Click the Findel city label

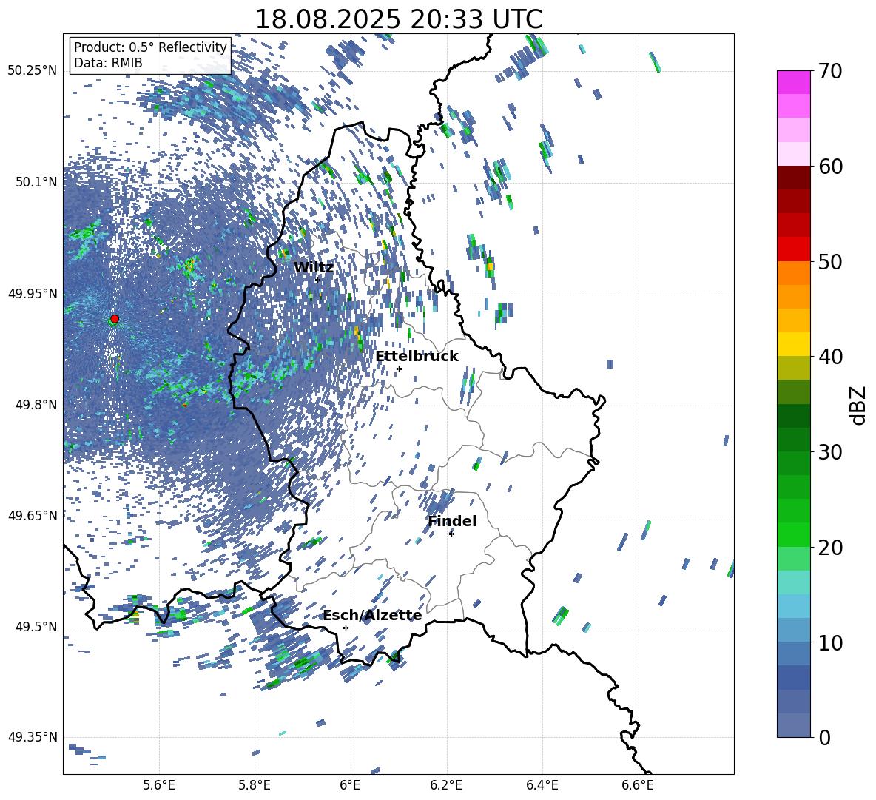[452, 521]
